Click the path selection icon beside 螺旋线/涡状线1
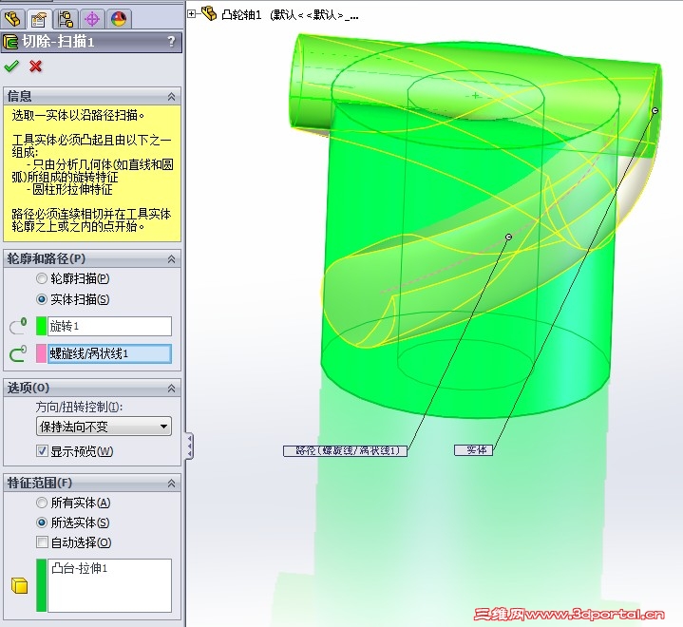The height and width of the screenshot is (627, 683). click(18, 353)
